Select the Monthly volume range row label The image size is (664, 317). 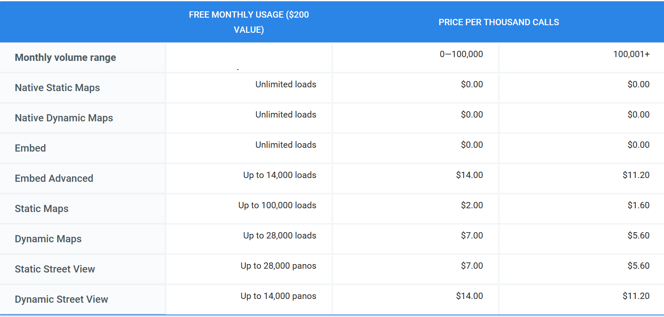pyautogui.click(x=66, y=58)
